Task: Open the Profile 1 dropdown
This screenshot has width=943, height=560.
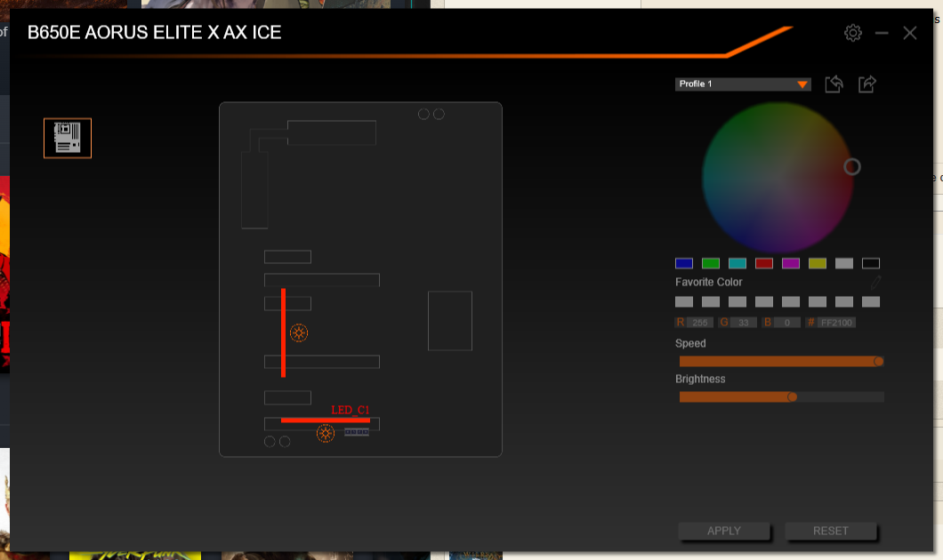Action: coord(743,84)
